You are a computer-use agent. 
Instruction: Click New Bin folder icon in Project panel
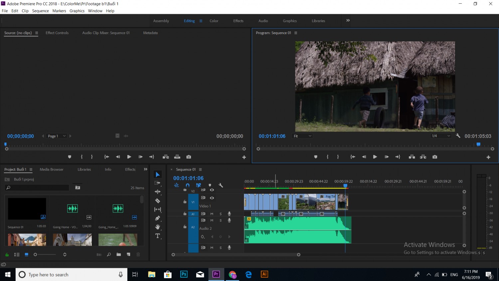pyautogui.click(x=119, y=254)
